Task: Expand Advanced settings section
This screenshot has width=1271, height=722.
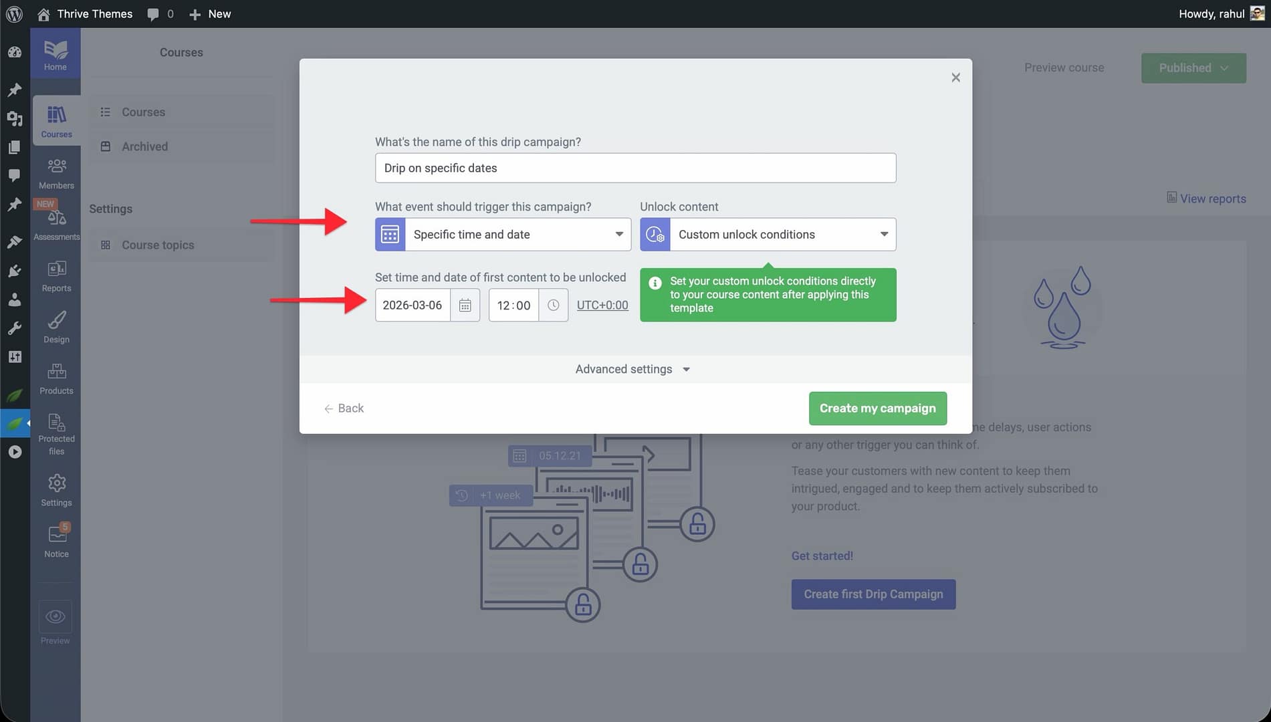Action: coord(632,369)
